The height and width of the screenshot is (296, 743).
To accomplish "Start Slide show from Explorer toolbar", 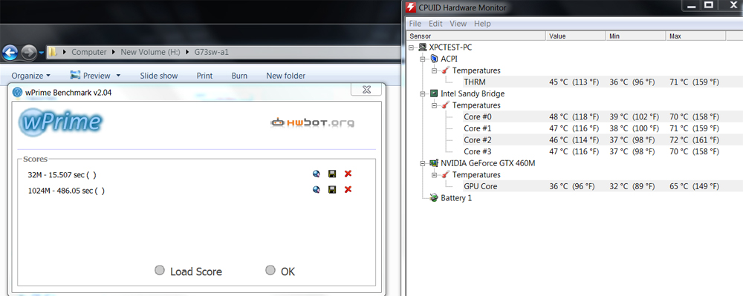I will (x=159, y=76).
